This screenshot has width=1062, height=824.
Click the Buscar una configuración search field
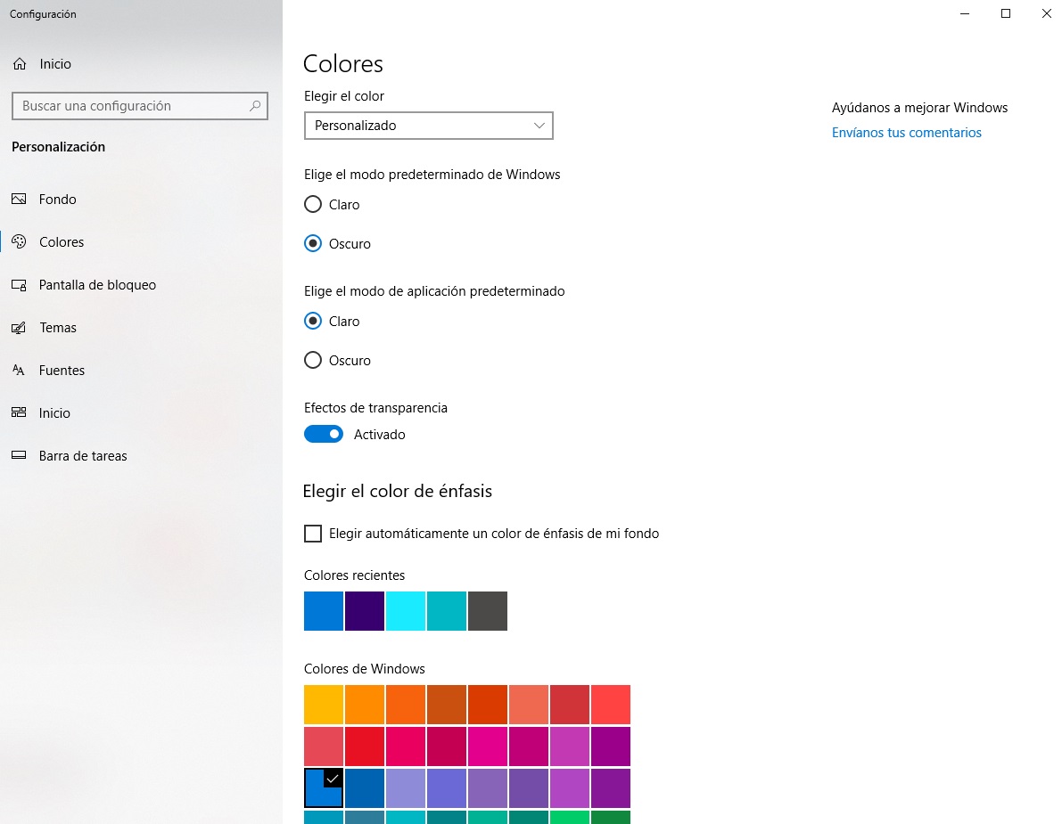[129, 106]
